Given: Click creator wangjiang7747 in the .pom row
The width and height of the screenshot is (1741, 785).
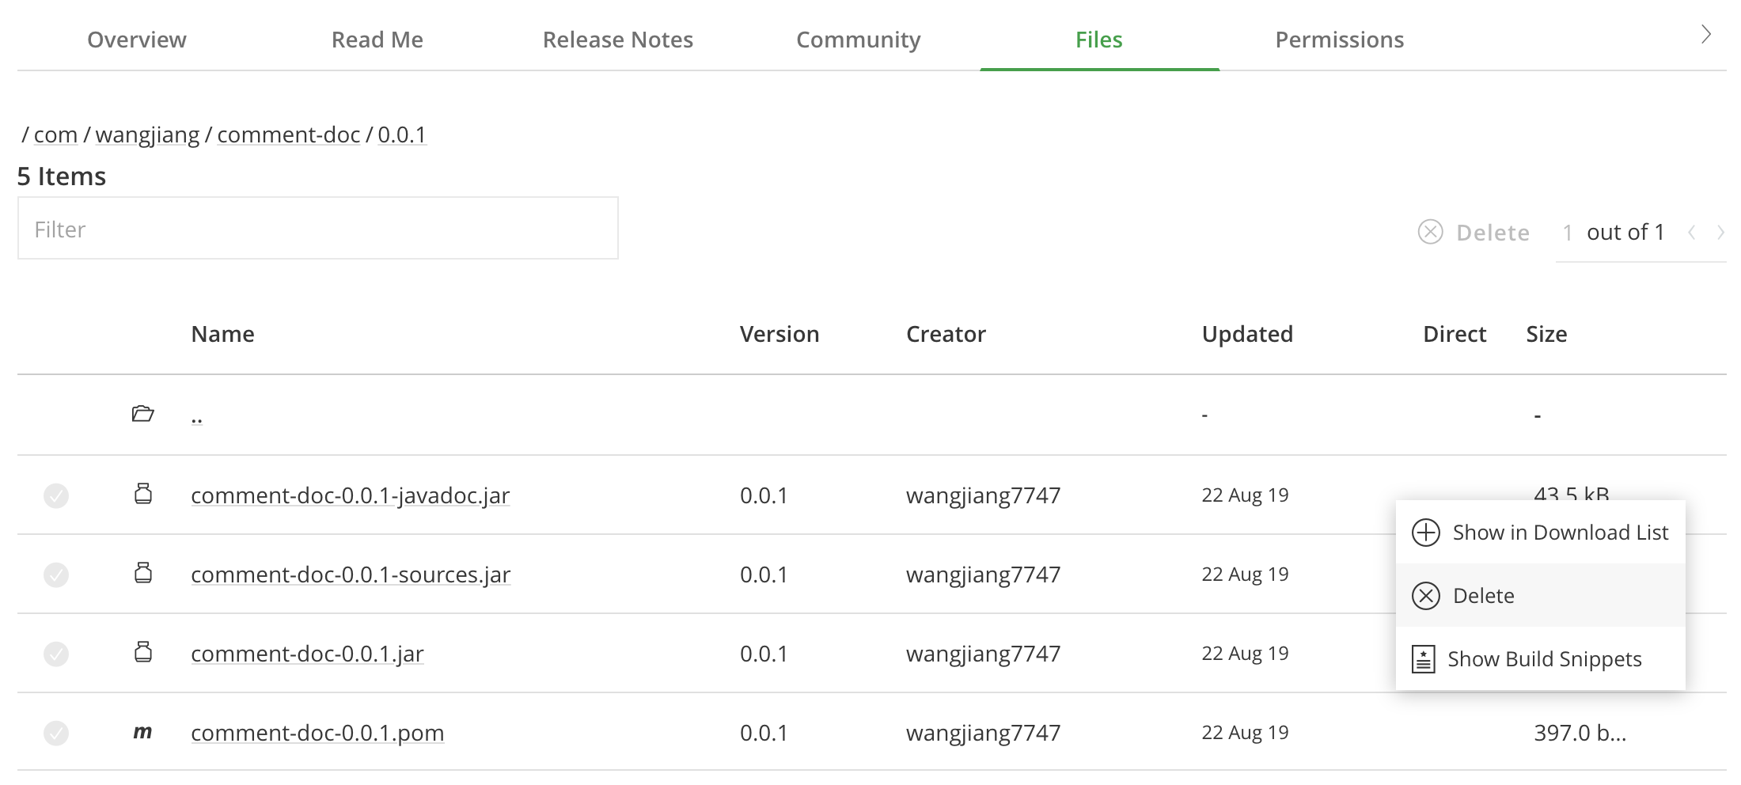Looking at the screenshot, I should [983, 733].
